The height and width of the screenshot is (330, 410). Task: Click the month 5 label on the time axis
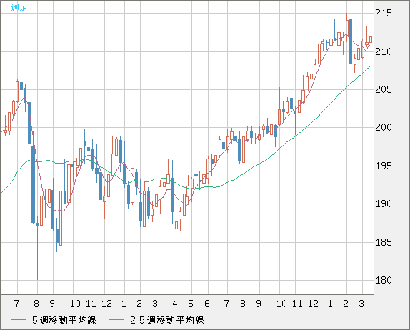(191, 304)
